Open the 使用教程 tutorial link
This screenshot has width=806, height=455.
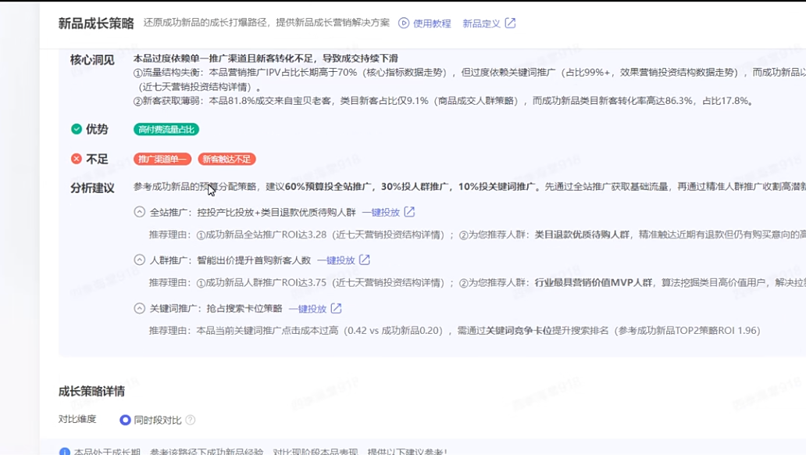432,23
